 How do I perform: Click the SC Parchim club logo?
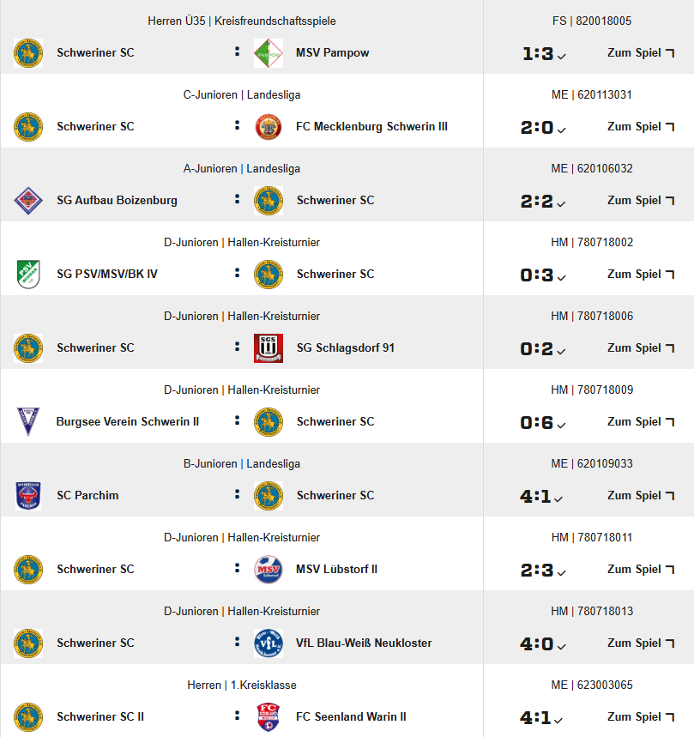(x=28, y=496)
